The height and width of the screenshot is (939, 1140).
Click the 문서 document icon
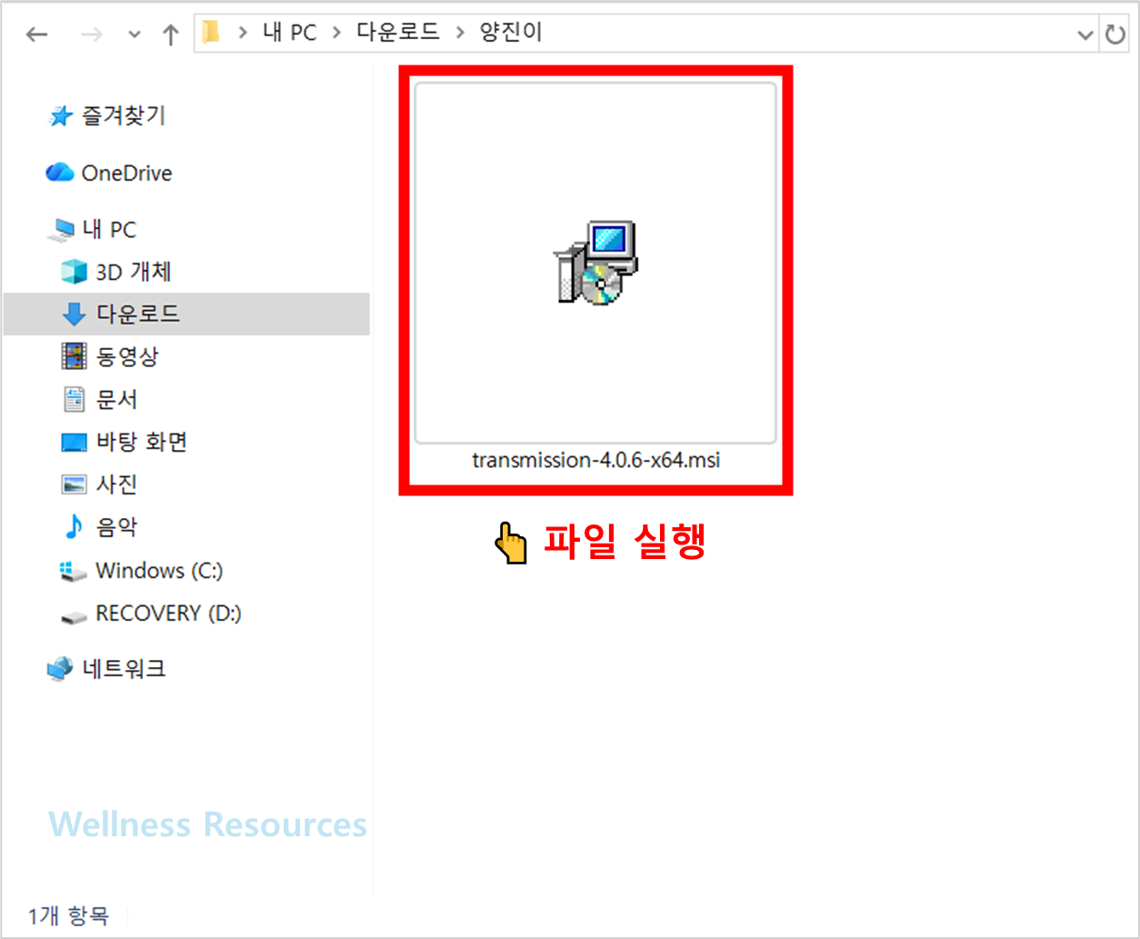(74, 399)
